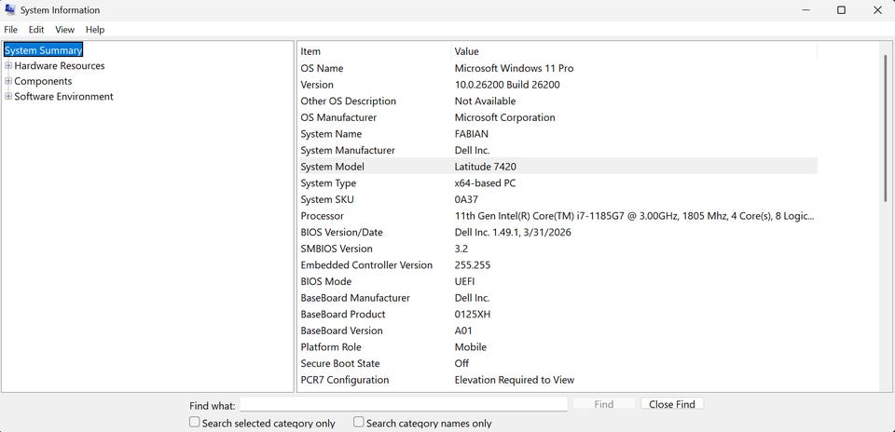The image size is (895, 432).
Task: Select the Secure Boot State row
Action: pyautogui.click(x=558, y=364)
